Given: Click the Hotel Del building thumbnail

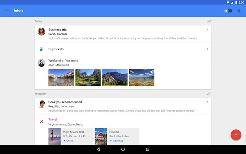Looking at the screenshot, I should [x=101, y=136].
